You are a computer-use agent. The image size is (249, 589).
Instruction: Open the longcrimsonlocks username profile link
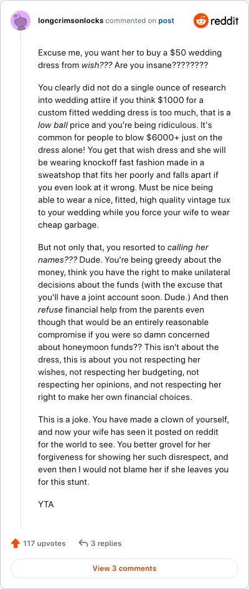coord(70,21)
